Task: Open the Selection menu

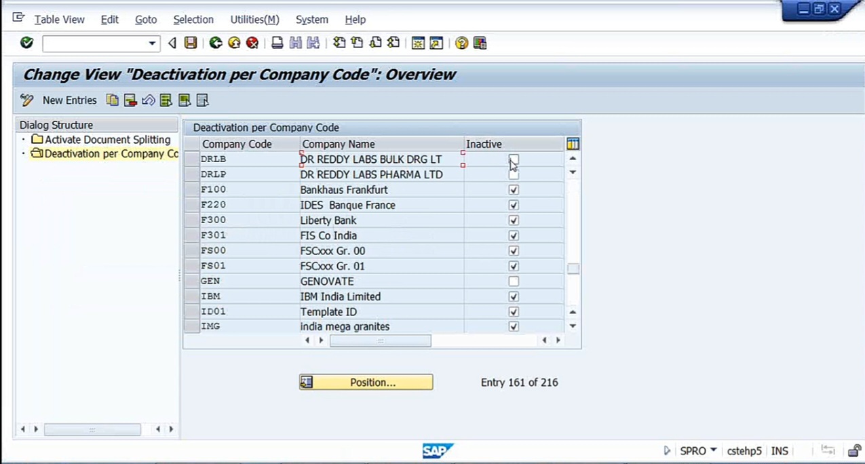Action: 193,20
